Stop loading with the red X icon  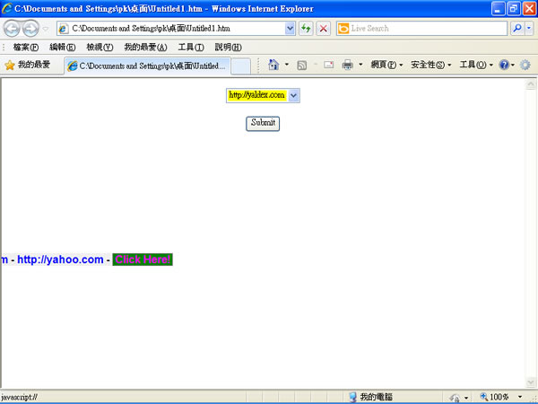(323, 29)
